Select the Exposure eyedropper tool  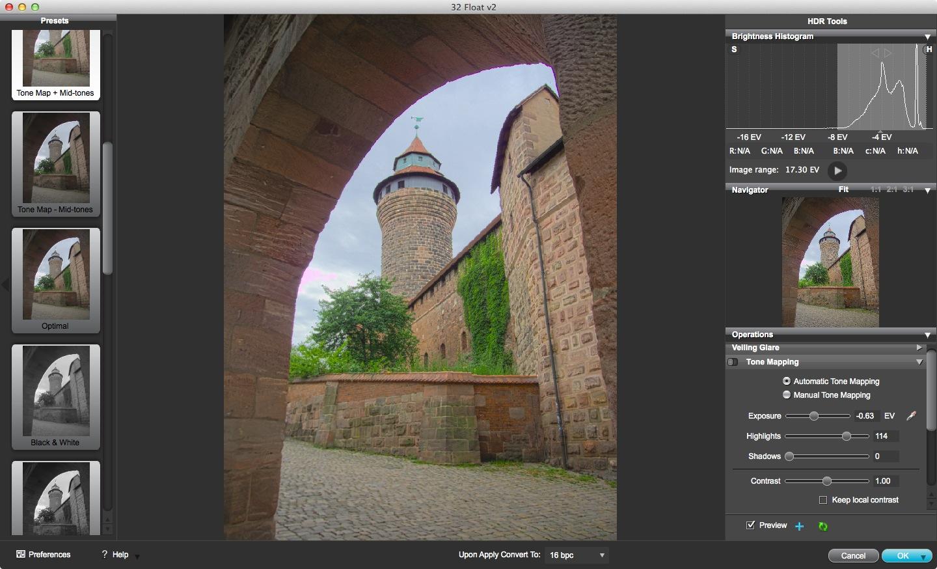coord(911,416)
